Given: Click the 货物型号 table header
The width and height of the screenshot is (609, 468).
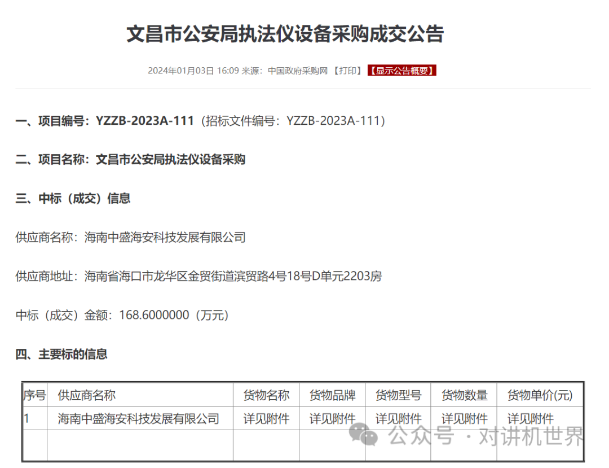Looking at the screenshot, I should [398, 395].
